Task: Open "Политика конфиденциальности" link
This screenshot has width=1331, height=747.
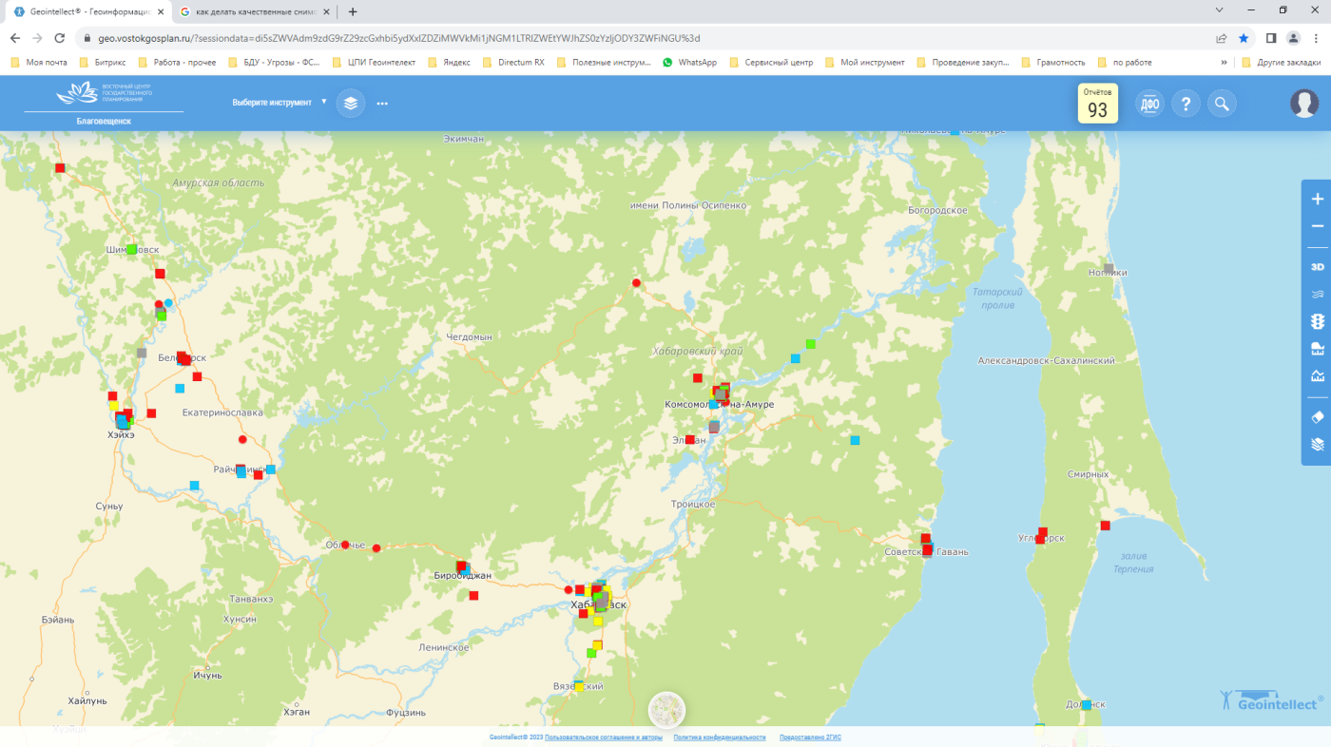Action: tap(720, 737)
